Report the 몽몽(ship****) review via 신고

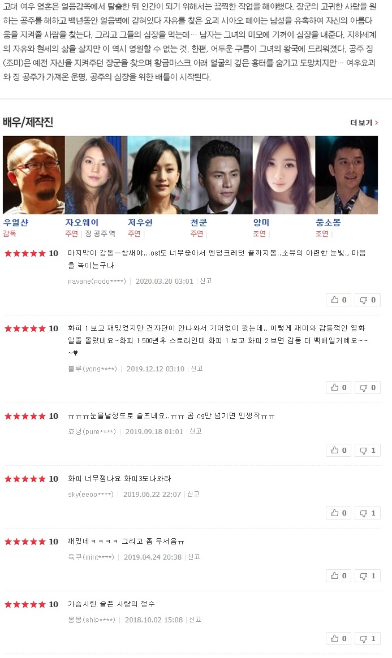point(195,620)
